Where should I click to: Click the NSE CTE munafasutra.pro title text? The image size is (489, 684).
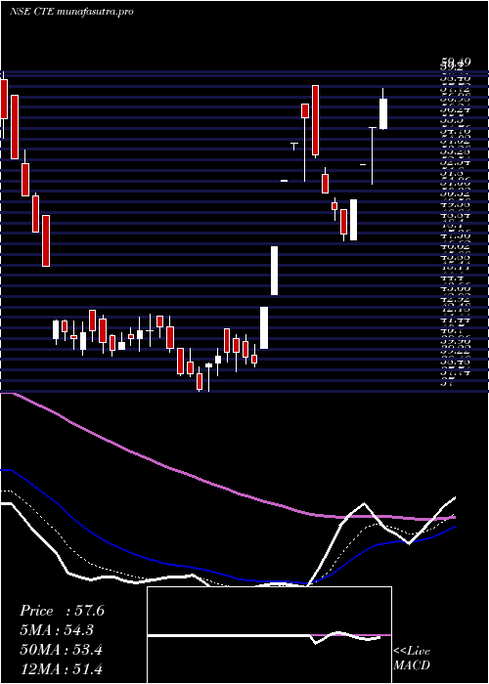pos(71,12)
